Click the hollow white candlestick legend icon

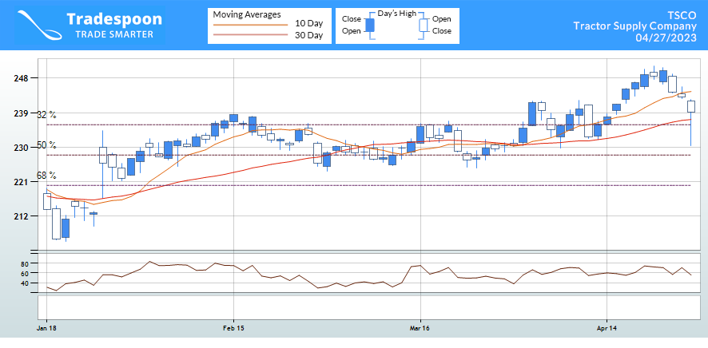(x=421, y=25)
